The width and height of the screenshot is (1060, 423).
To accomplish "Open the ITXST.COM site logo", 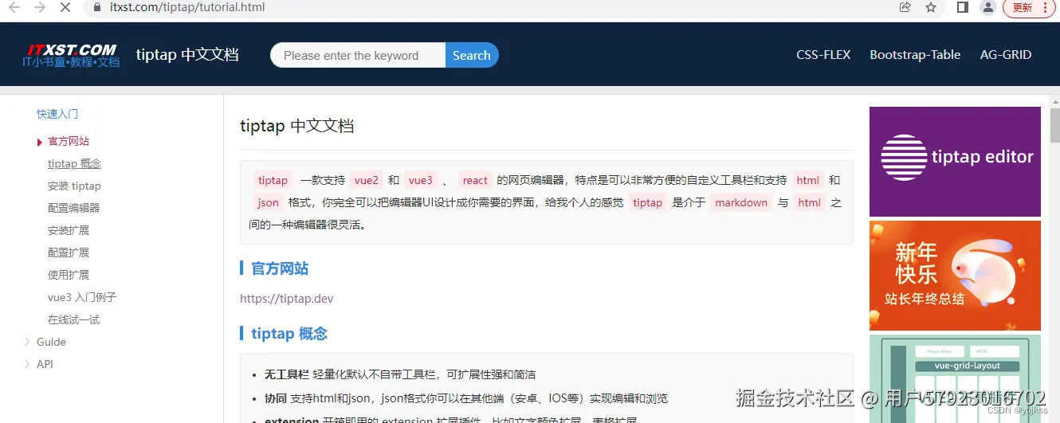I will click(x=72, y=55).
